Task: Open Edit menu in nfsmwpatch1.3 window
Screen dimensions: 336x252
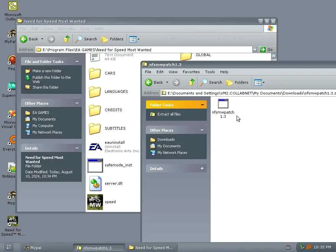Action: pos(160,72)
